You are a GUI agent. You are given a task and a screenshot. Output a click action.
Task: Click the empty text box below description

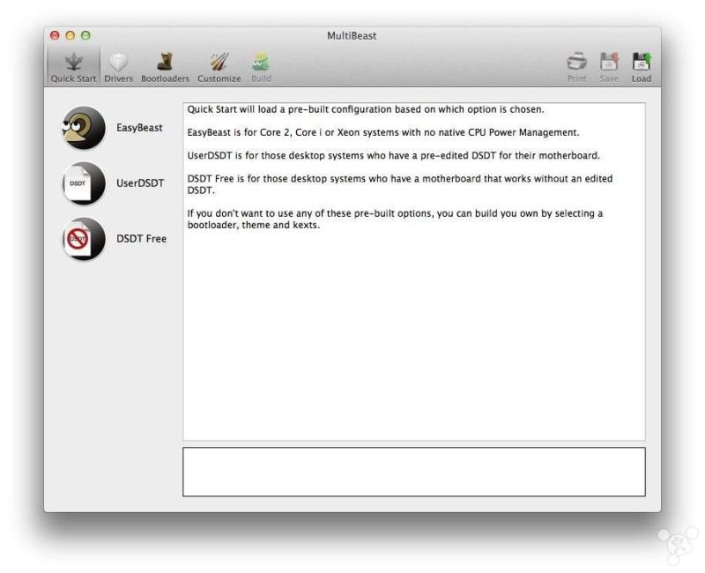tap(414, 472)
